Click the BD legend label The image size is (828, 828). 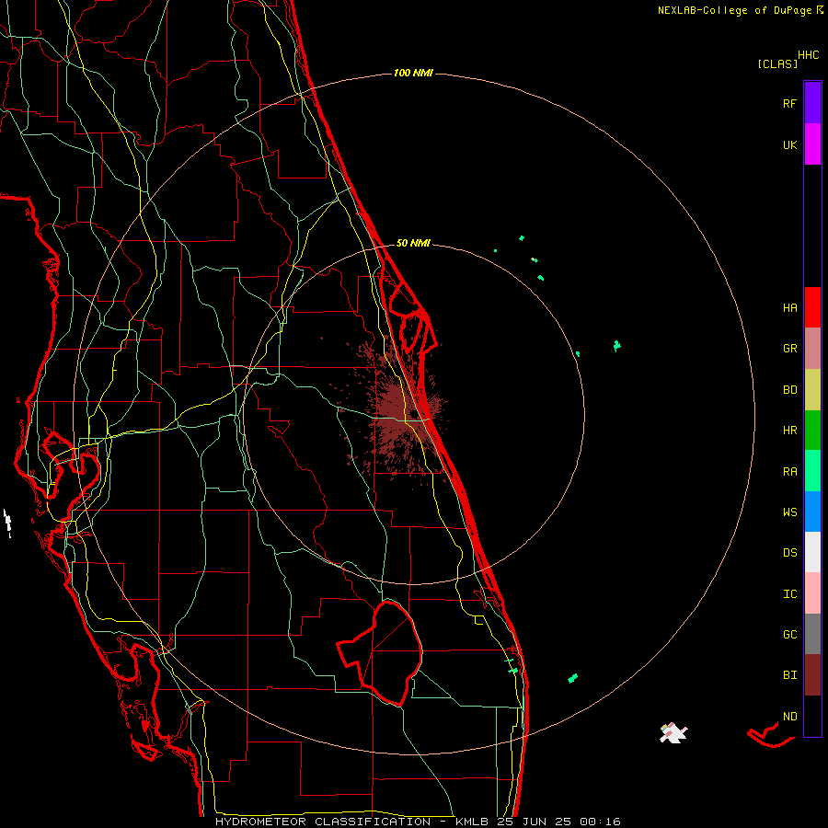[789, 390]
